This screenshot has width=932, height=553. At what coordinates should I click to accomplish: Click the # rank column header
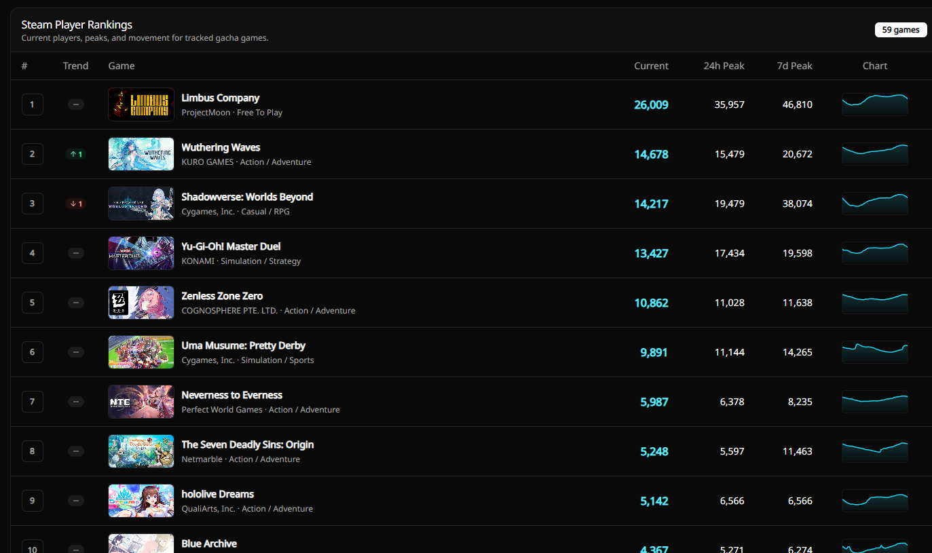tap(24, 66)
